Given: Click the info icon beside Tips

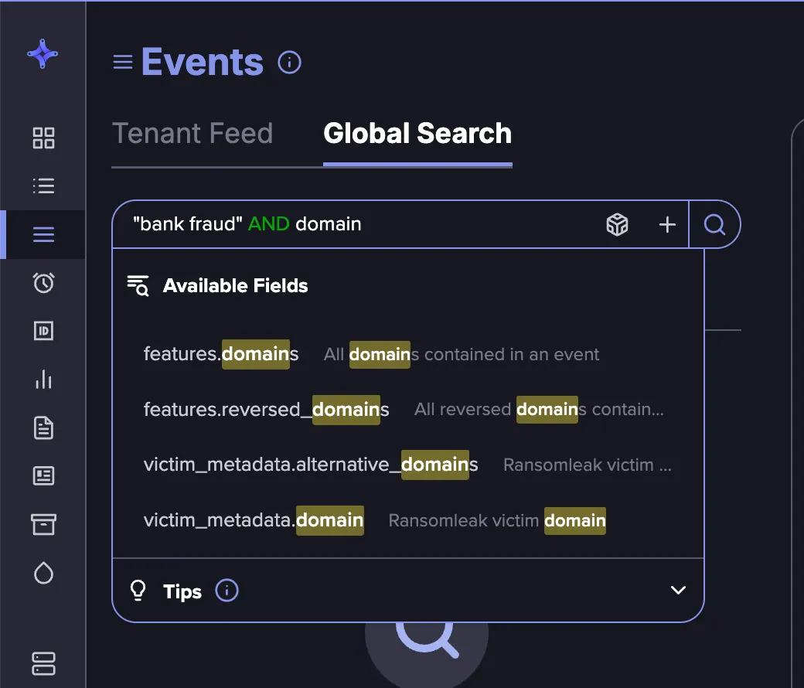Looking at the screenshot, I should pyautogui.click(x=227, y=591).
